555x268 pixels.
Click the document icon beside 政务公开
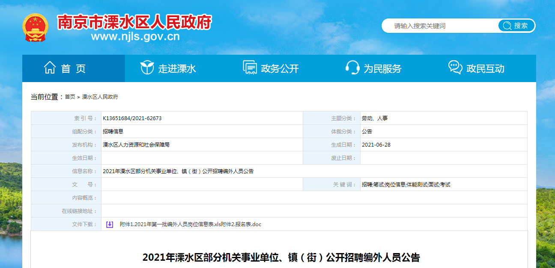250,68
